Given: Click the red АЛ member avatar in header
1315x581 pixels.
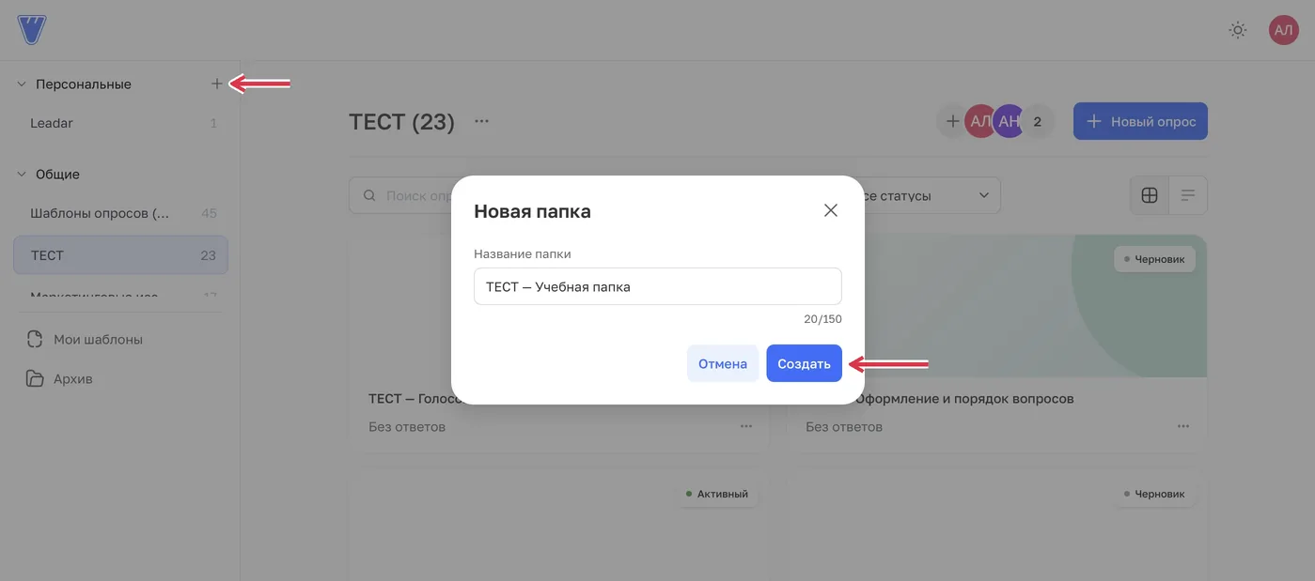Looking at the screenshot, I should [980, 121].
